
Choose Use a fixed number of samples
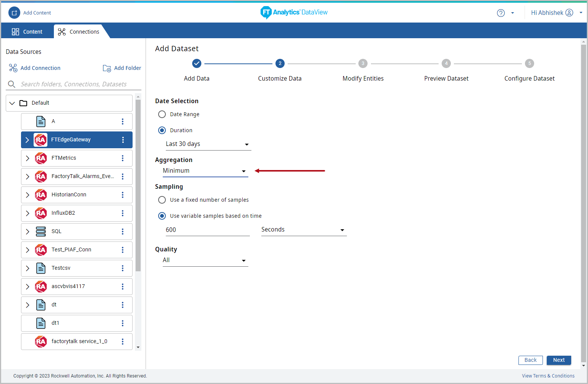162,200
